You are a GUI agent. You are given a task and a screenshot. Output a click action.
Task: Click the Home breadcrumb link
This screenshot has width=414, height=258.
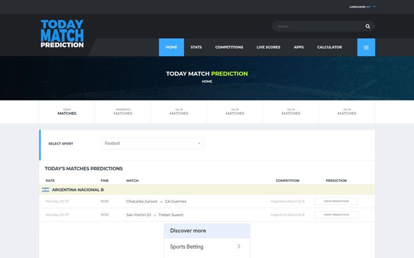click(207, 81)
